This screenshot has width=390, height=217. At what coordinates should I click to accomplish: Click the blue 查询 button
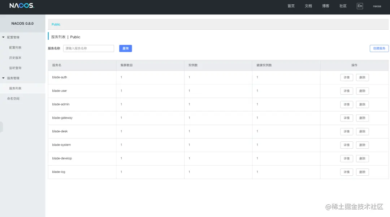[125, 48]
